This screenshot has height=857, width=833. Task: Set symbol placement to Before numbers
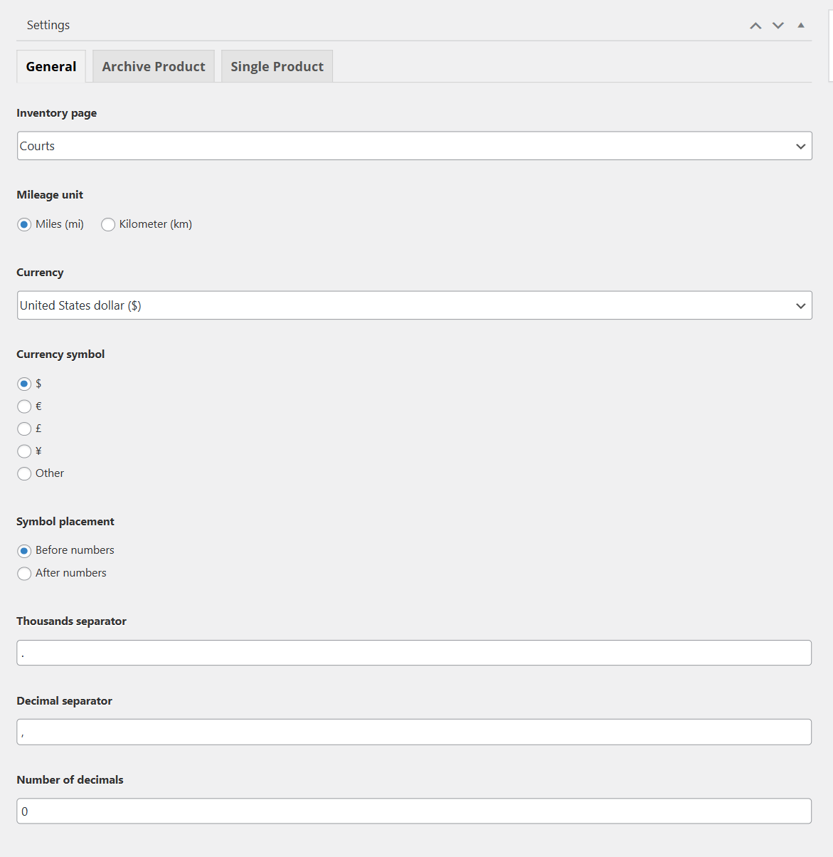coord(24,550)
